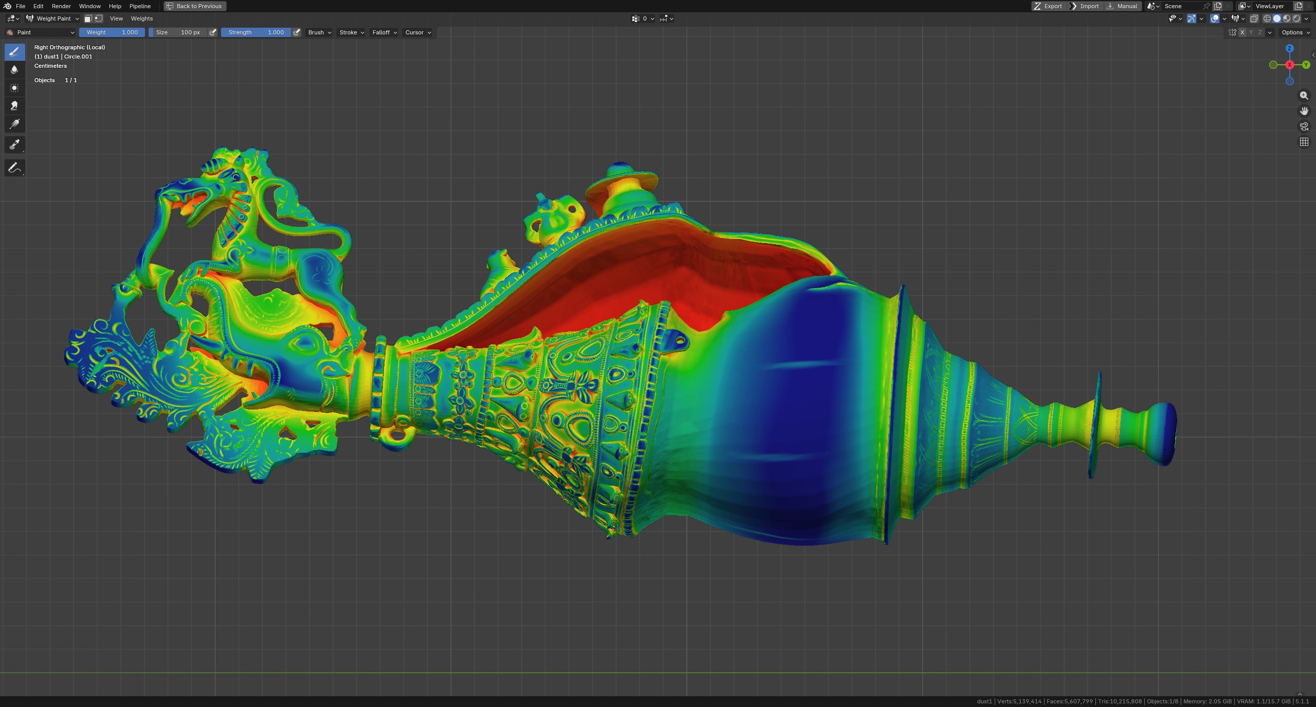Select the Paint brush tool

coord(14,51)
